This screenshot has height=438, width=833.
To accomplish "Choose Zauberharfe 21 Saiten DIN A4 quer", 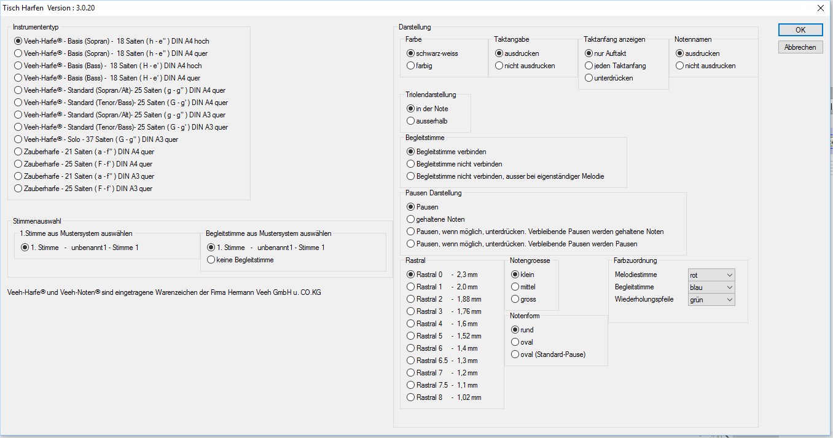I will [18, 152].
